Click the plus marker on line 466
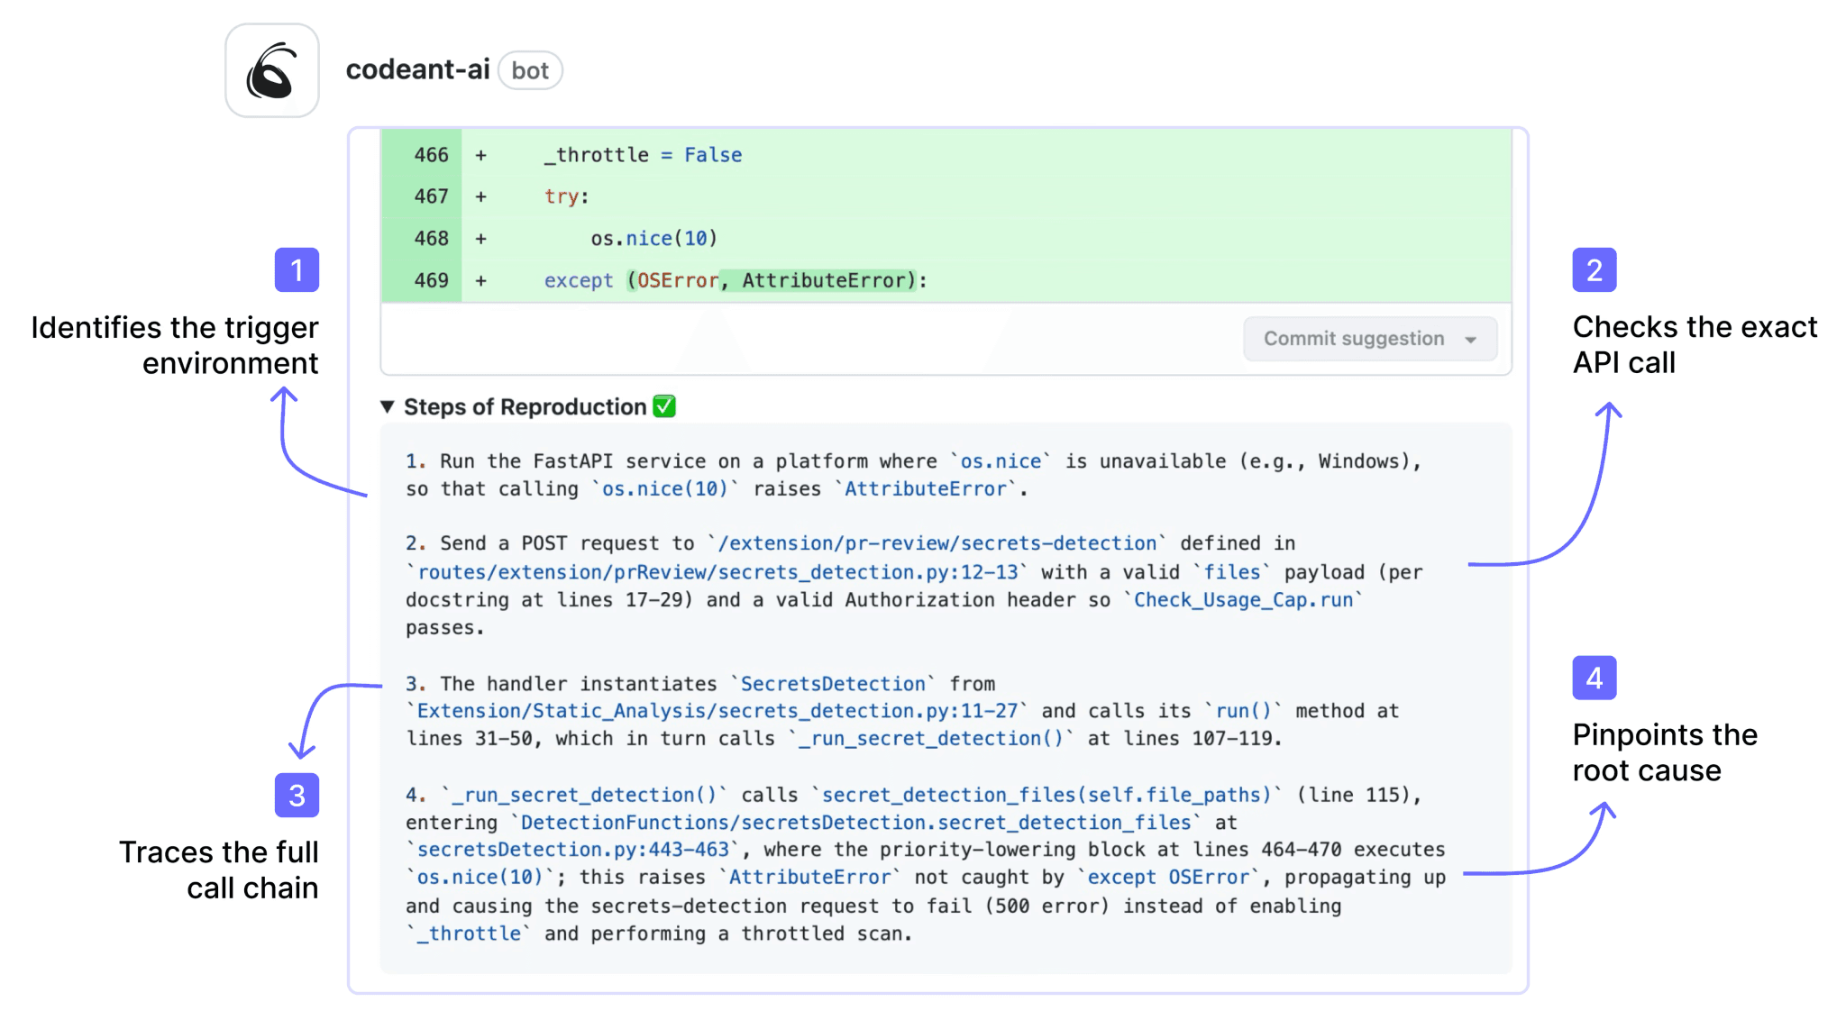The height and width of the screenshot is (1029, 1846). (481, 155)
